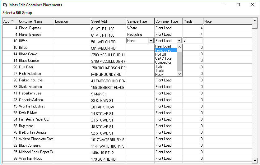Choose Roll Off container type
Viewport: 260px width, 165px height.
click(161, 54)
